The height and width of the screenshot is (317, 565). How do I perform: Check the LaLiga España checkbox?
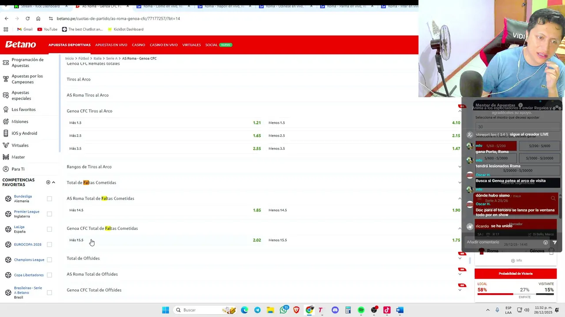point(49,229)
